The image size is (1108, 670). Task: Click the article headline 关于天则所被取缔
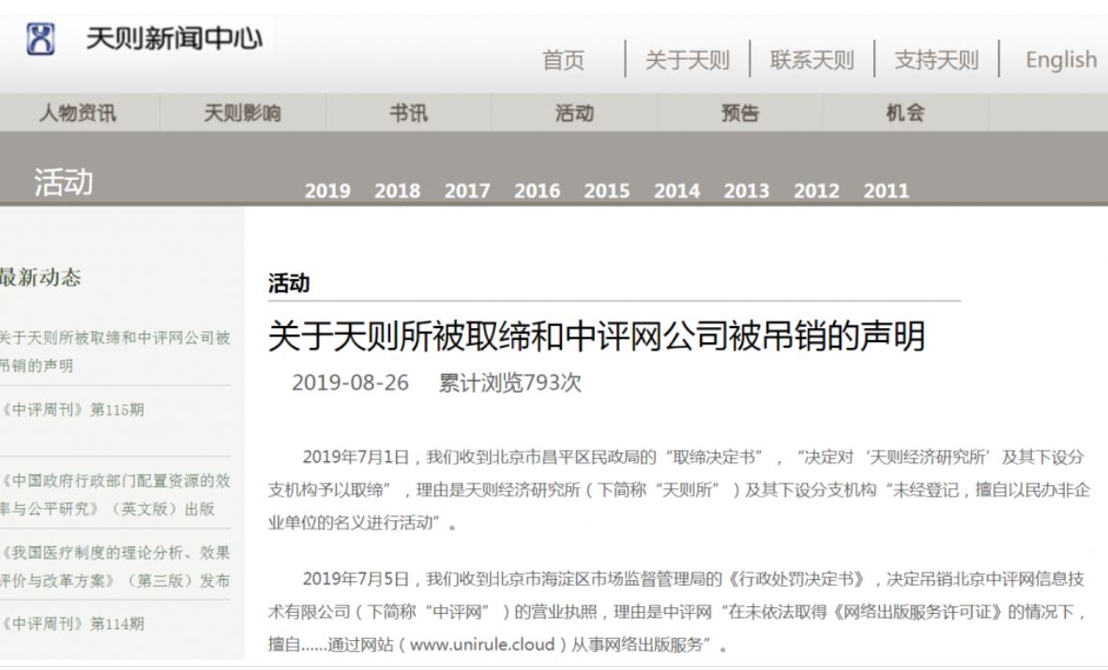click(596, 336)
